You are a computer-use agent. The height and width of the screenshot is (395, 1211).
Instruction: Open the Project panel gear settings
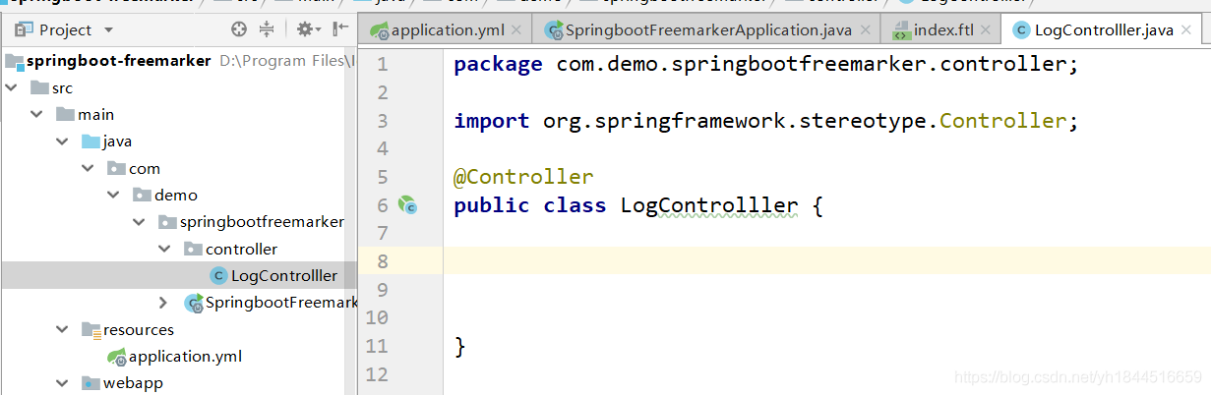point(308,29)
